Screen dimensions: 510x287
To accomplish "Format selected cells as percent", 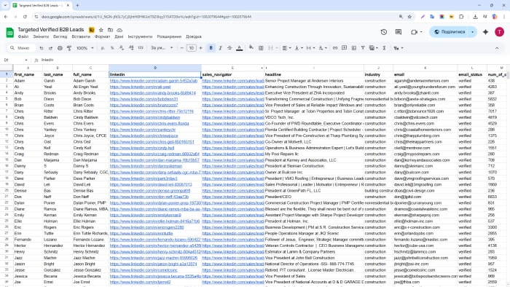I will pyautogui.click(x=112, y=48).
